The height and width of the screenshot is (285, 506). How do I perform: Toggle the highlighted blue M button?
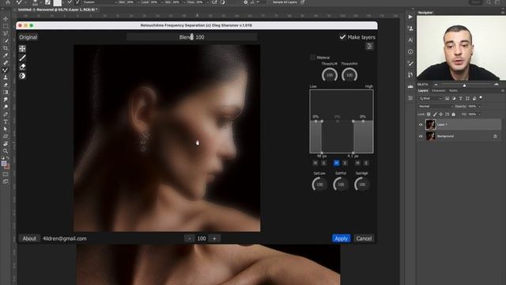tap(336, 163)
